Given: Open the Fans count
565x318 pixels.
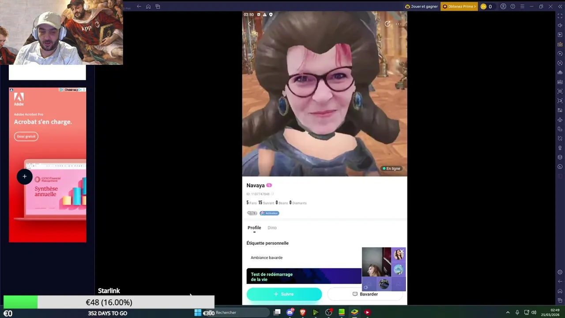Looking at the screenshot, I should tap(252, 203).
